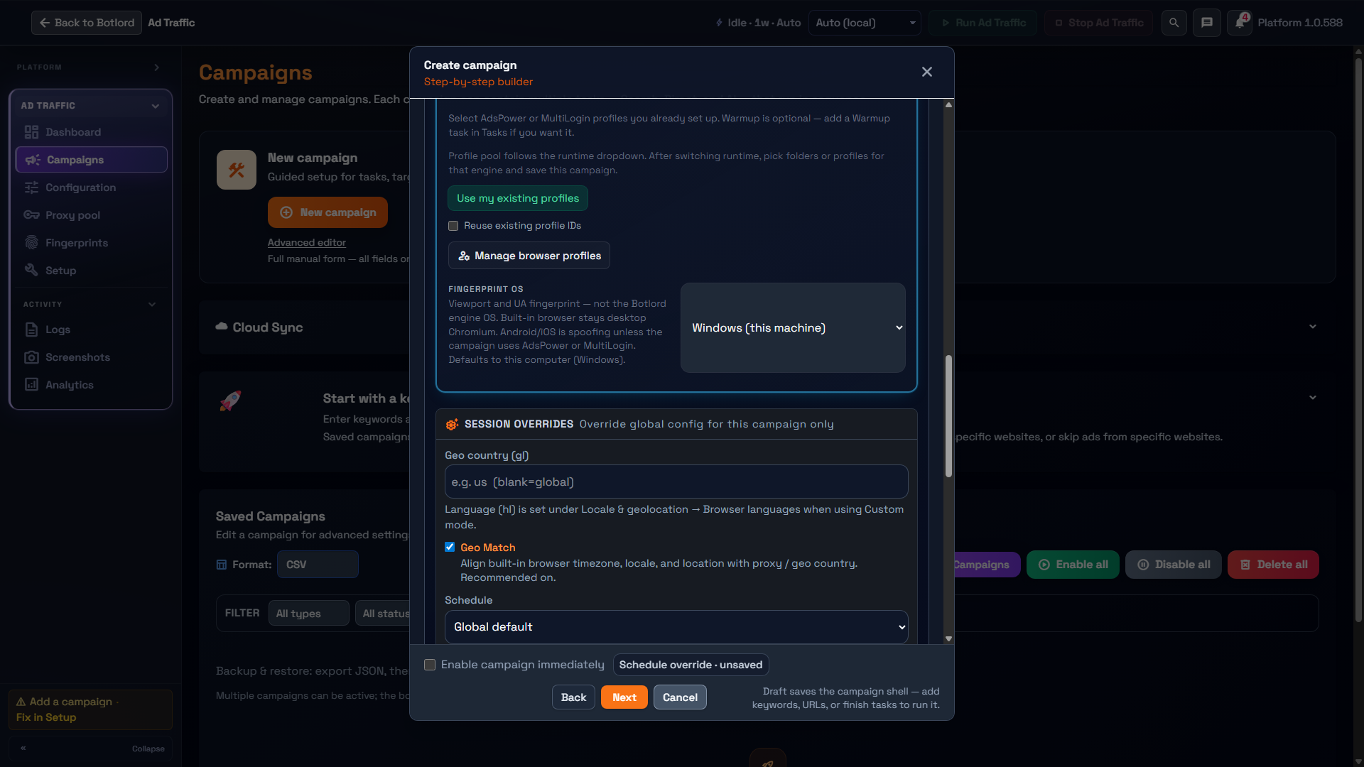Open the chat messages icon
The width and height of the screenshot is (1364, 767).
click(x=1206, y=23)
